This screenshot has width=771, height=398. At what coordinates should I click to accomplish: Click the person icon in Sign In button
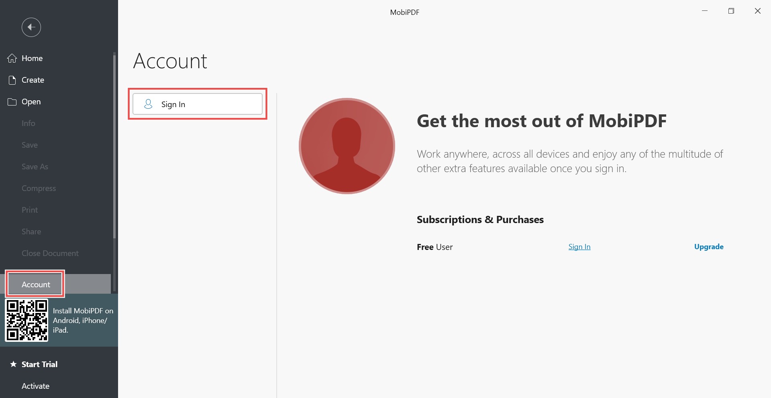point(148,104)
